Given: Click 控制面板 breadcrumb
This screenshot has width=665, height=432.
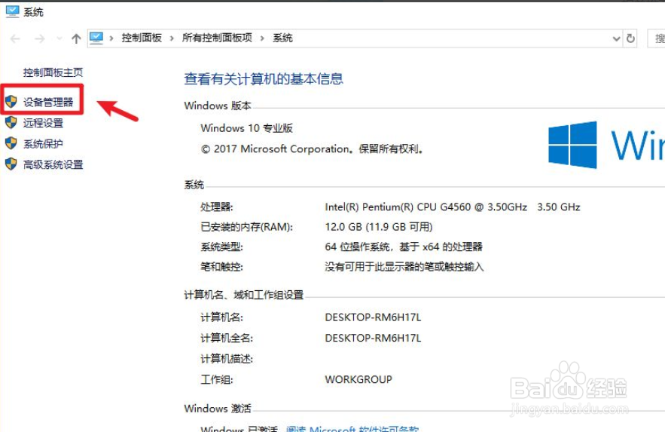Looking at the screenshot, I should pos(142,38).
